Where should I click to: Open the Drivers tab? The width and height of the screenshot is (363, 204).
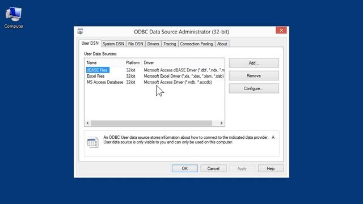click(153, 44)
